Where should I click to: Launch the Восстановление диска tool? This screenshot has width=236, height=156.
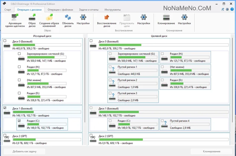(x=107, y=18)
